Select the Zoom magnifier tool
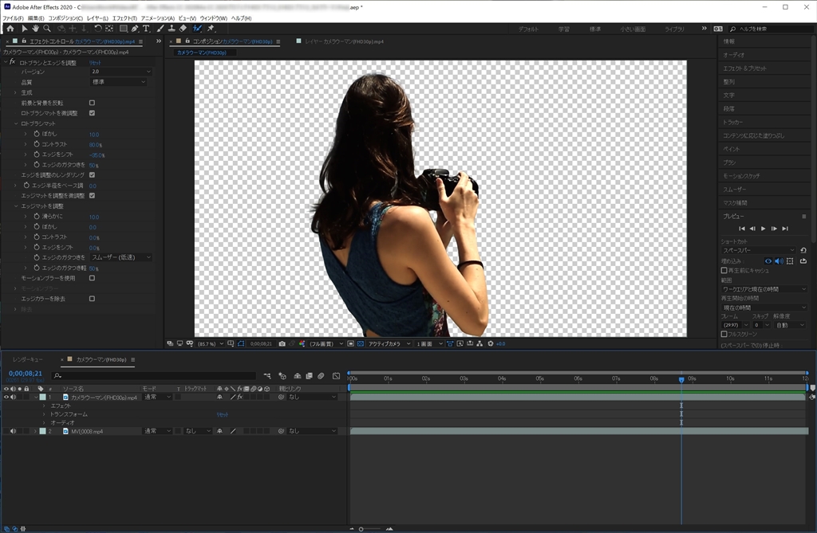The image size is (817, 533). [47, 29]
